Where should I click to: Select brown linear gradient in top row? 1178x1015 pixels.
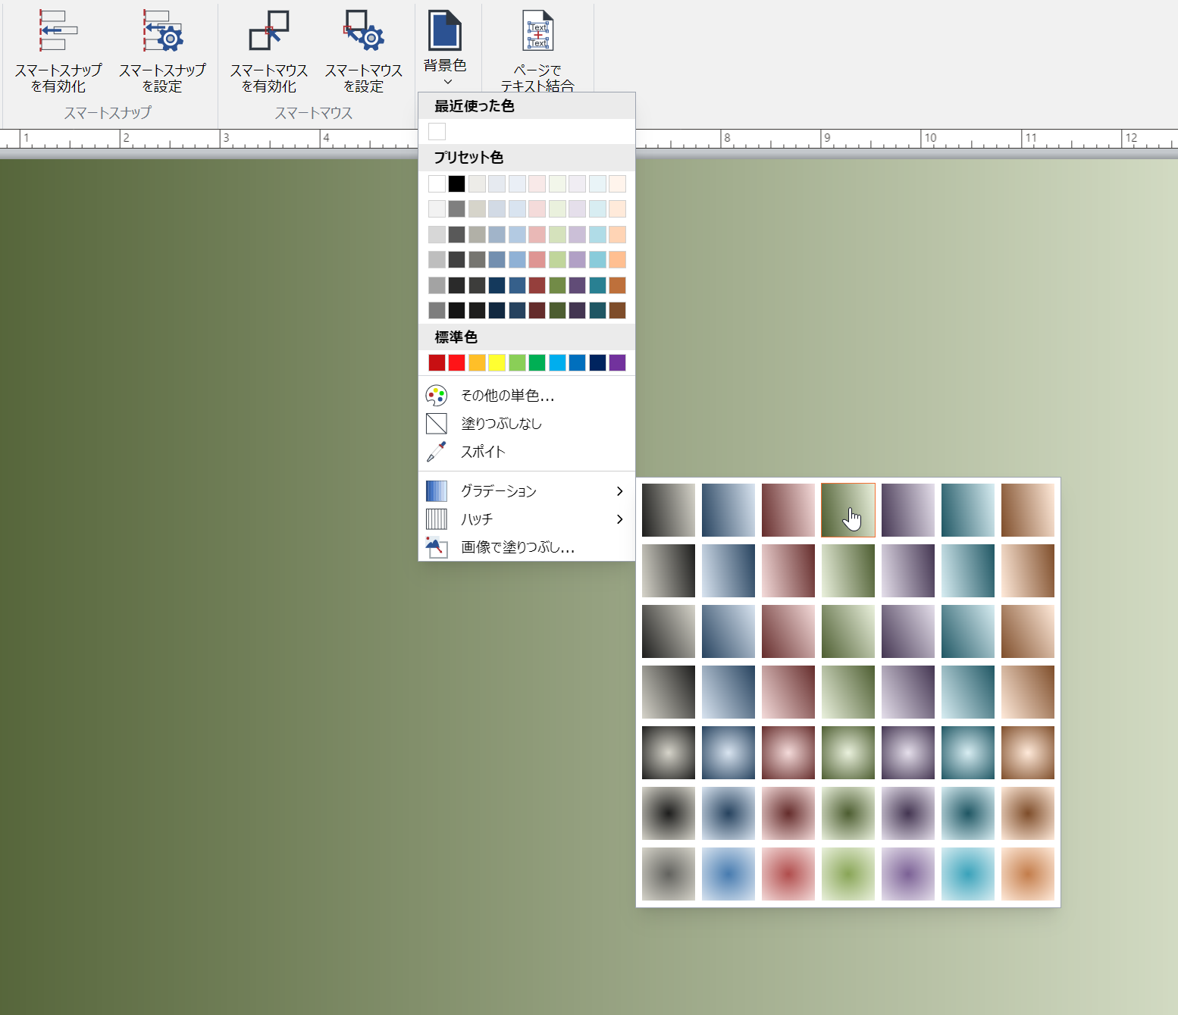[x=1028, y=510]
